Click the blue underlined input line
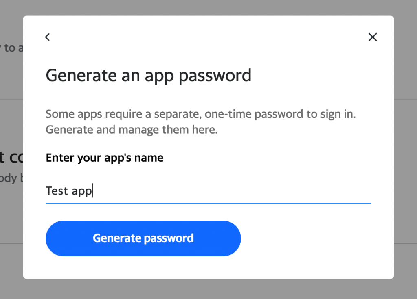The image size is (417, 299). [x=208, y=203]
